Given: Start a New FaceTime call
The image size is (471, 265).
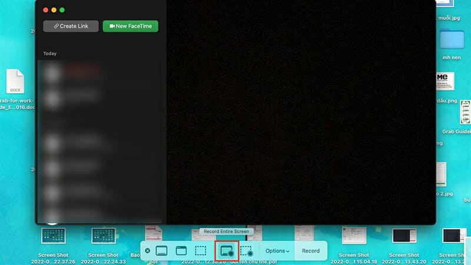Looking at the screenshot, I should (130, 26).
